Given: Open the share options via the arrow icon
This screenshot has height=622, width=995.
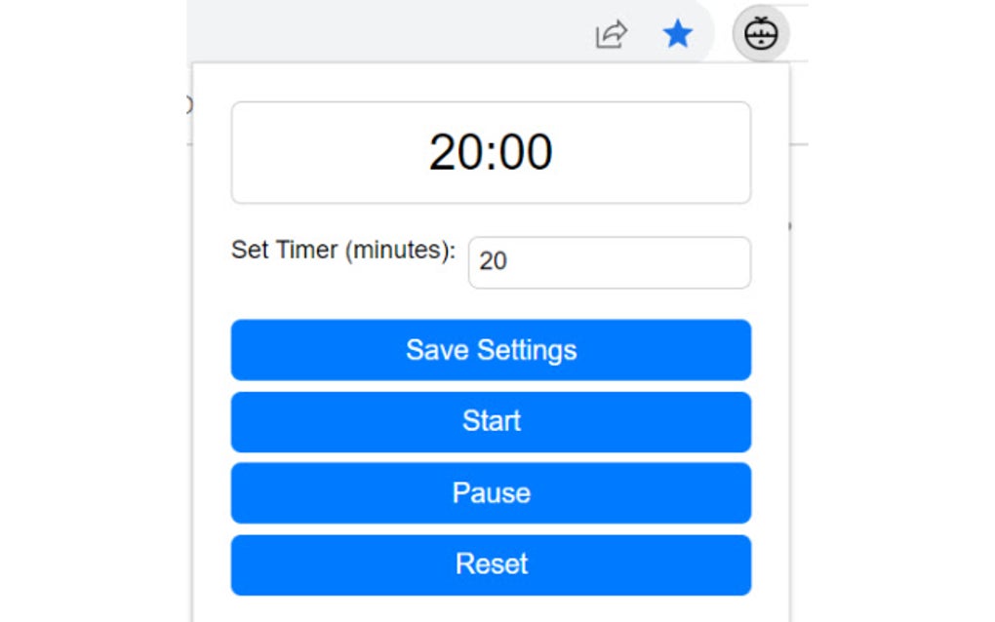Looking at the screenshot, I should [610, 32].
